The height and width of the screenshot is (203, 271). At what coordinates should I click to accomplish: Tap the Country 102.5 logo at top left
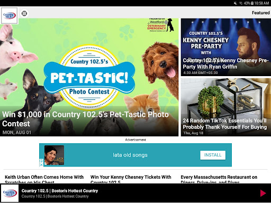(10, 15)
